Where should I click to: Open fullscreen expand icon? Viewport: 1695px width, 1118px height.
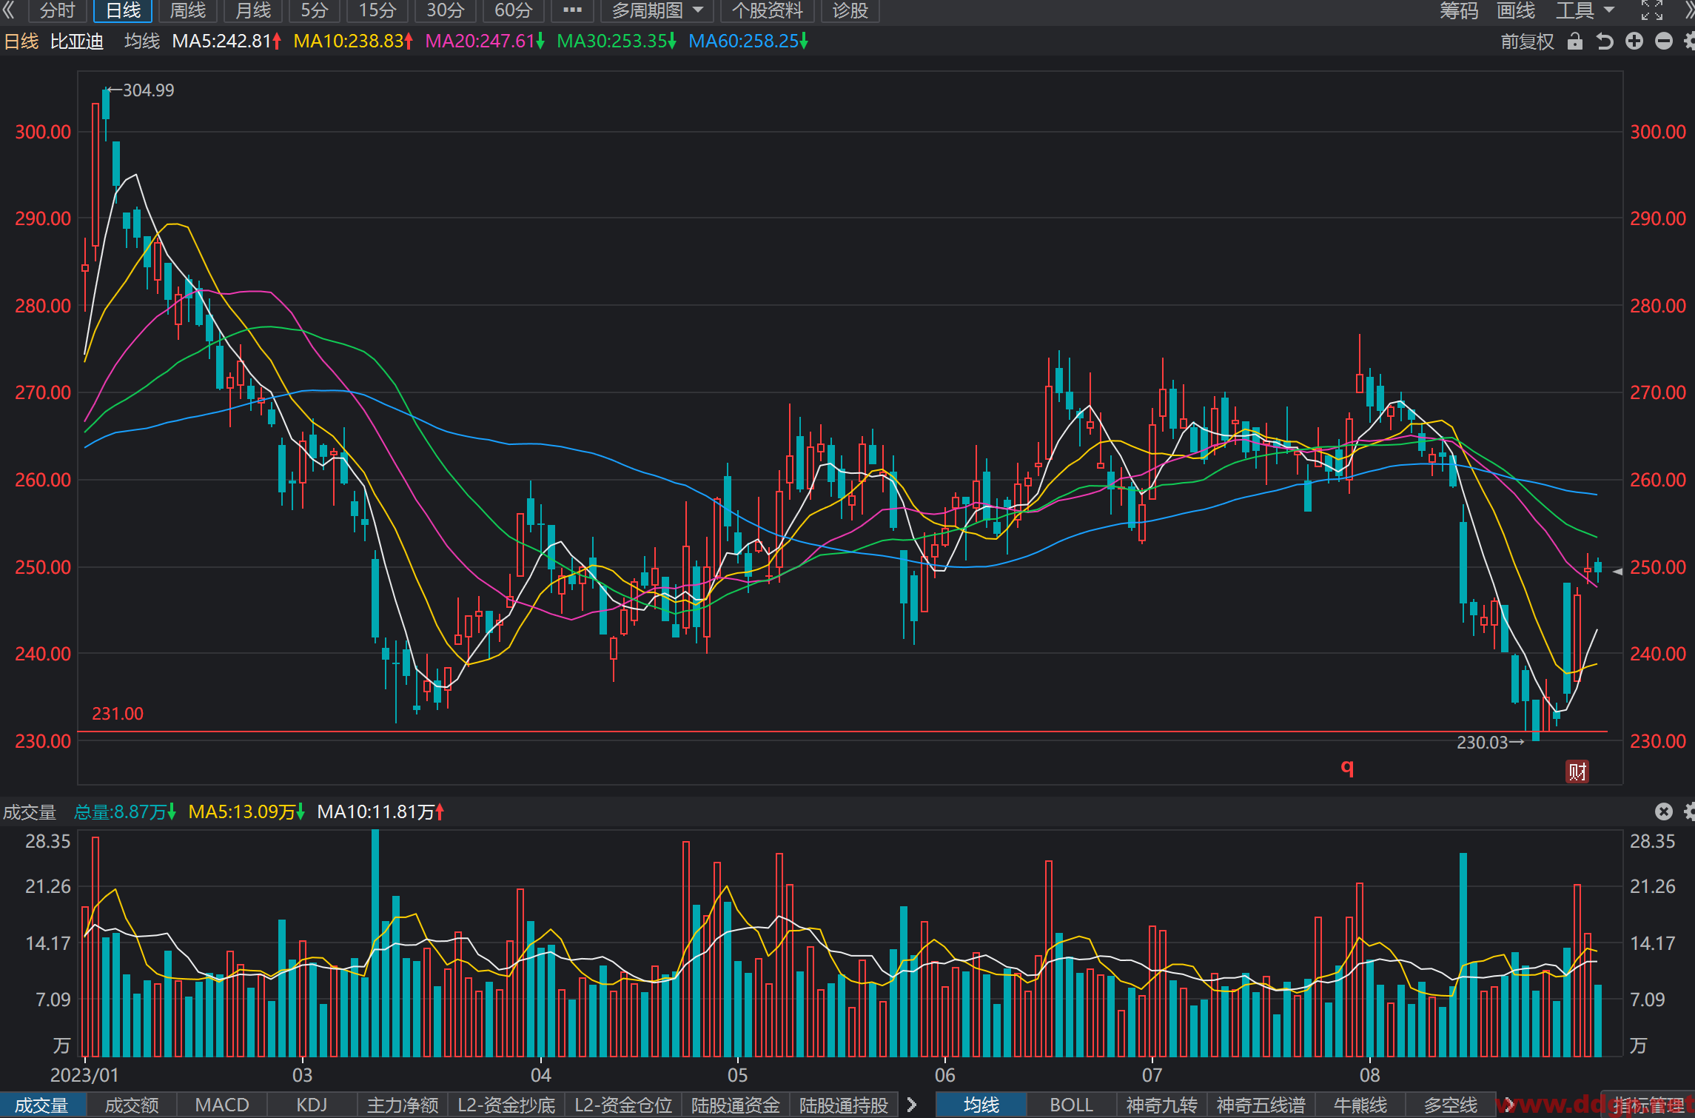(1652, 10)
